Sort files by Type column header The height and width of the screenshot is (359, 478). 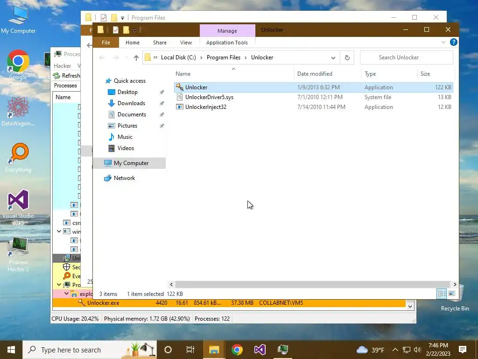389,74
